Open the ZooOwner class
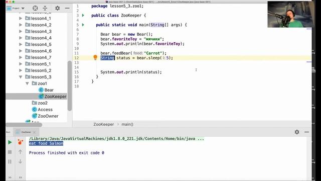The image size is (321, 181). tap(45, 116)
